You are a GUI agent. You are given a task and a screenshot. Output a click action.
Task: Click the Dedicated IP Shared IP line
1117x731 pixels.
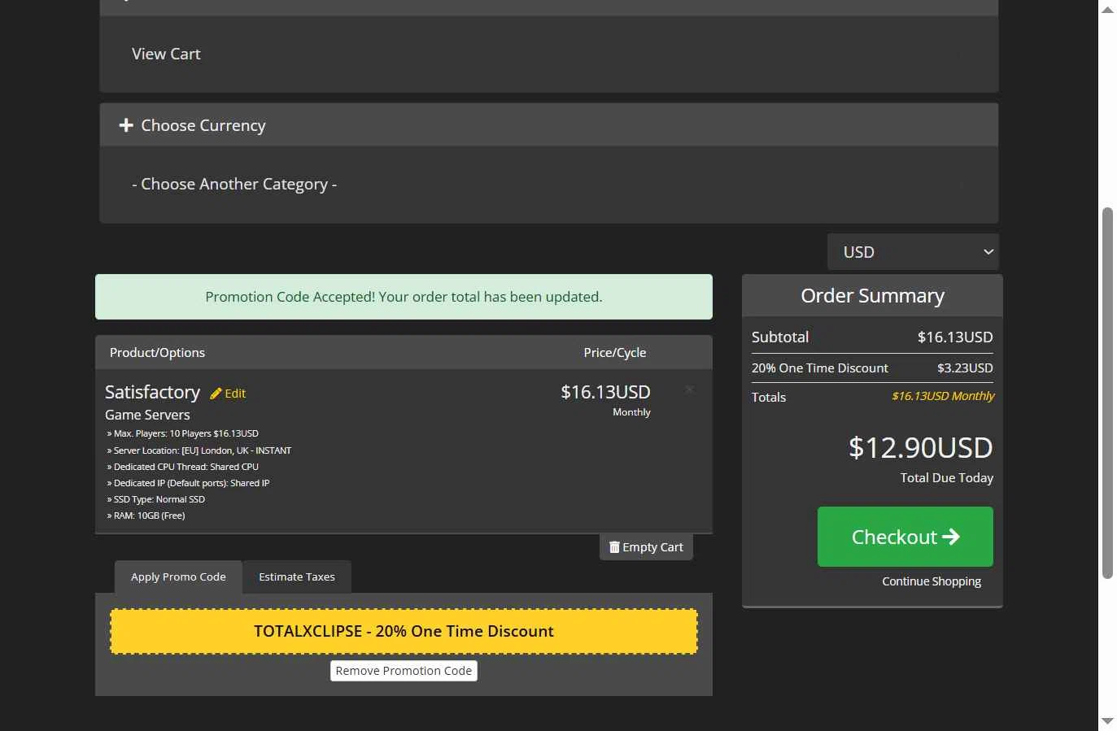click(x=189, y=483)
